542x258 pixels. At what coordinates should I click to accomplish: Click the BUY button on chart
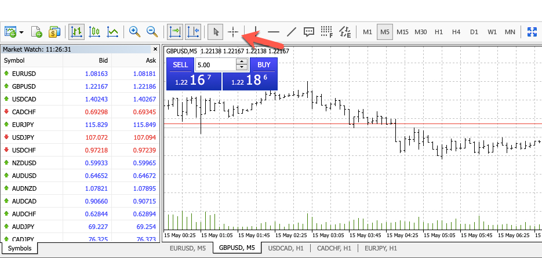(264, 65)
